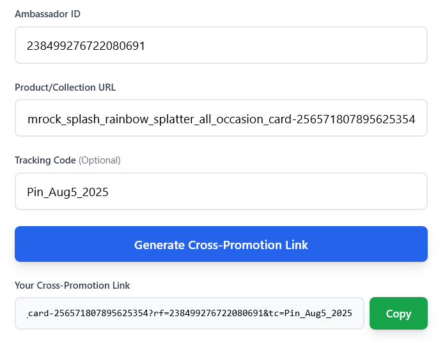The width and height of the screenshot is (445, 343).
Task: Select the Tracking Code input field
Action: 221,192
